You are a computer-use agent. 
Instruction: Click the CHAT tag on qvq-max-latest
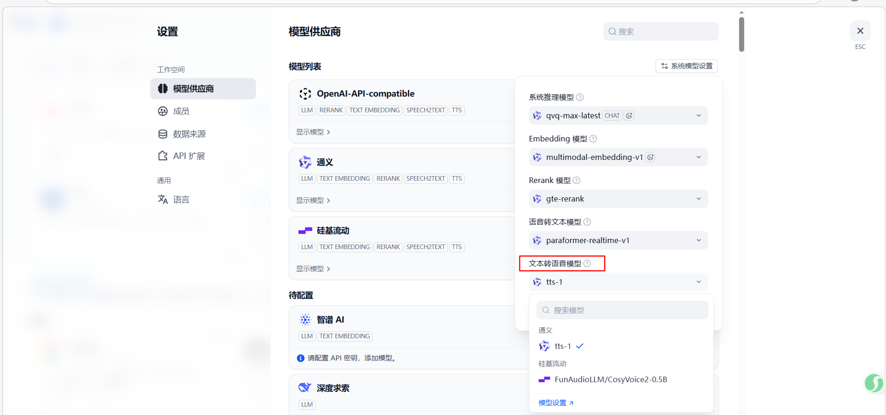click(x=612, y=116)
